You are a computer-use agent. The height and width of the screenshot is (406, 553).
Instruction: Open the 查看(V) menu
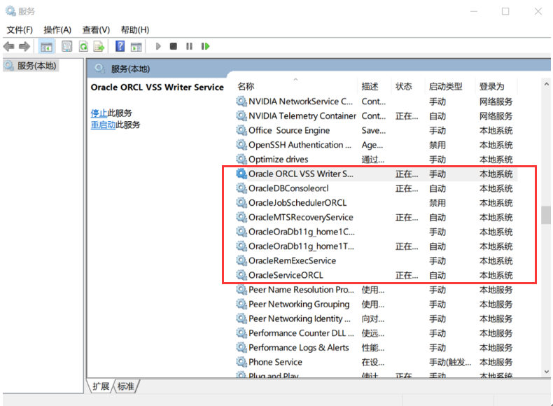coord(96,30)
